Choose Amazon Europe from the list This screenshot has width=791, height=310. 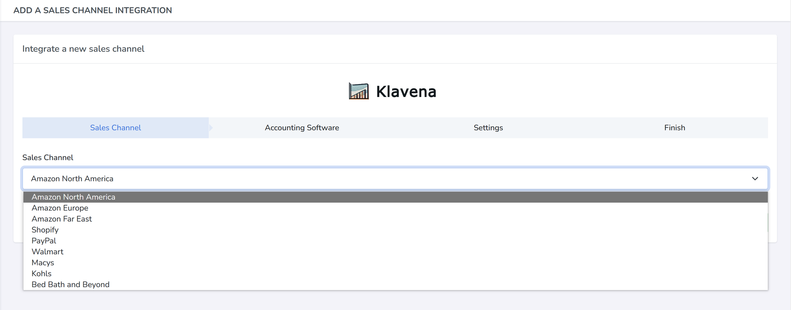pyautogui.click(x=395, y=208)
